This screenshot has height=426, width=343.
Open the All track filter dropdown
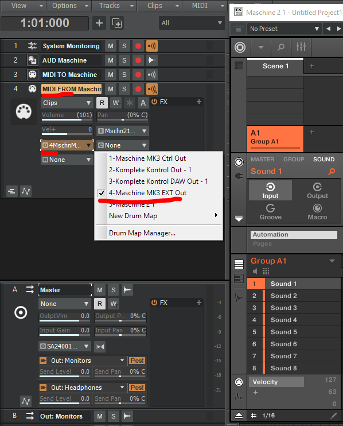[192, 23]
